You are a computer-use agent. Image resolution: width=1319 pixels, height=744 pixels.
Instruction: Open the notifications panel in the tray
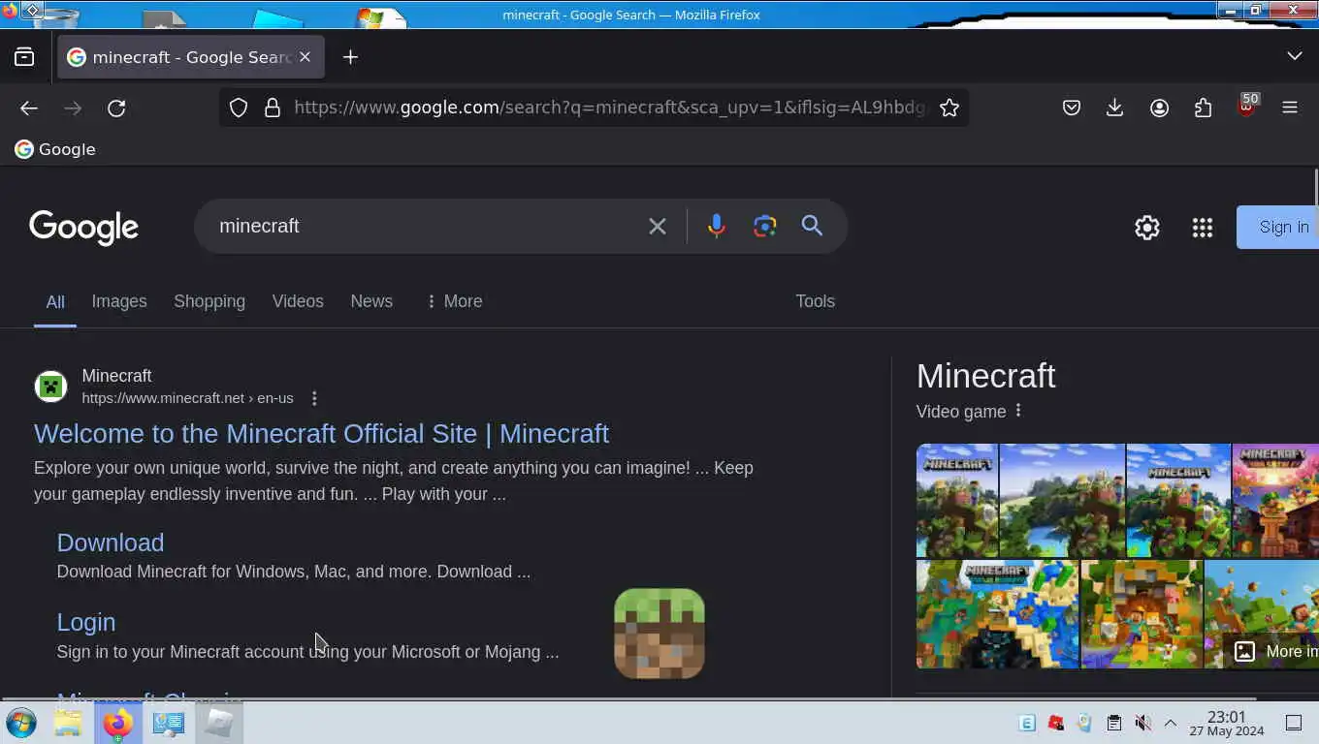click(x=1293, y=723)
